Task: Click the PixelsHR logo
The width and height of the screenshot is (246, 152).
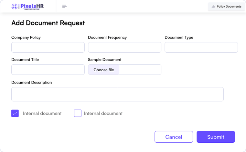Action: 27,6
